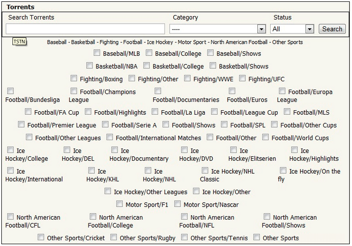Image resolution: width=352 pixels, height=246 pixels.
Task: Select Ice Hockey/On the fly checkbox
Action: (x=283, y=171)
